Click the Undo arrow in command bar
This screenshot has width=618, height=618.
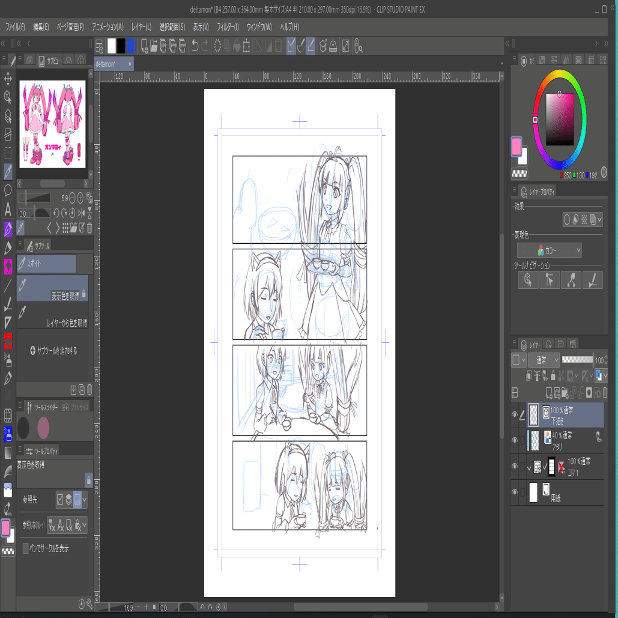tap(195, 46)
